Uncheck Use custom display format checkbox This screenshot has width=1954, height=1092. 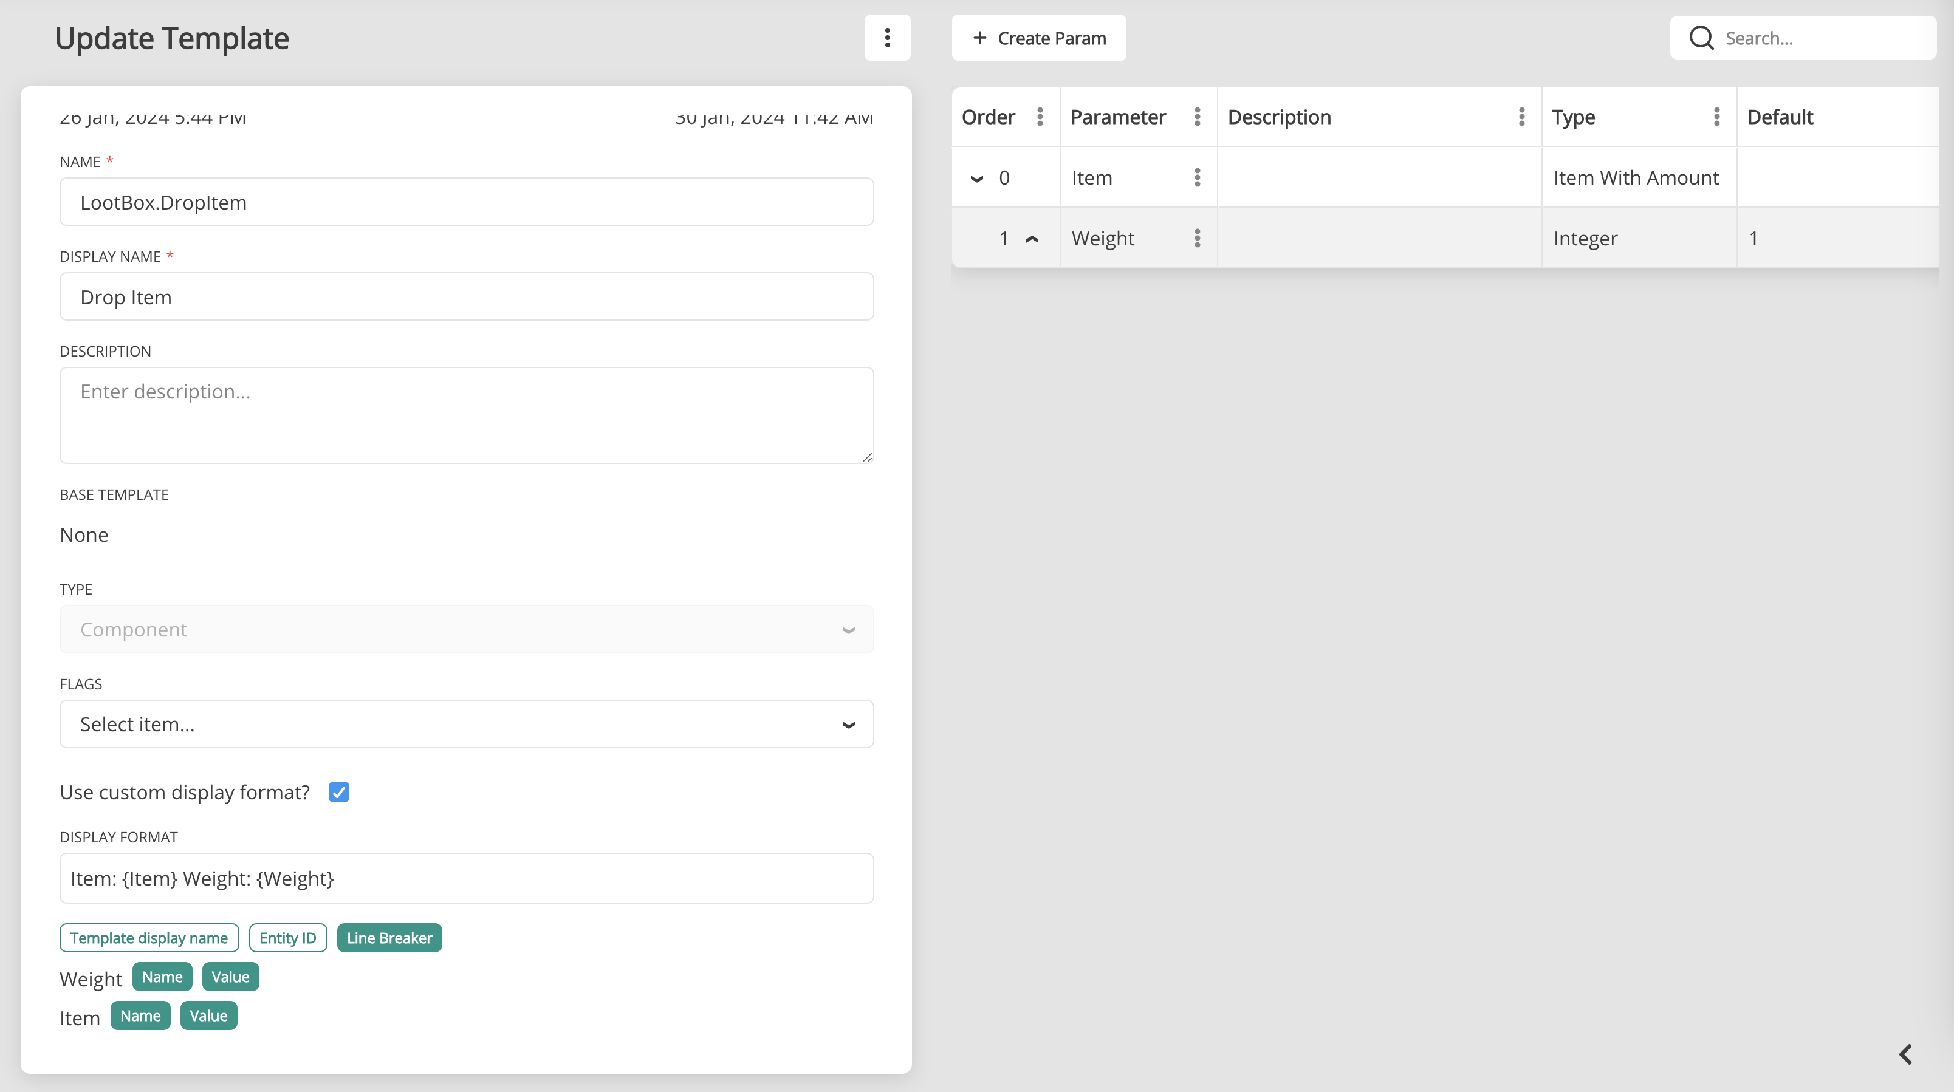338,793
